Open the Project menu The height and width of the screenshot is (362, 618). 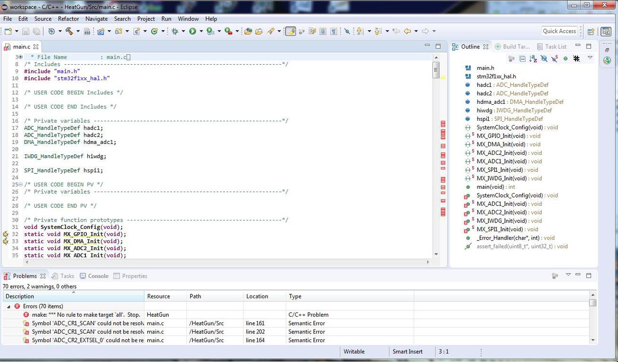pyautogui.click(x=146, y=19)
